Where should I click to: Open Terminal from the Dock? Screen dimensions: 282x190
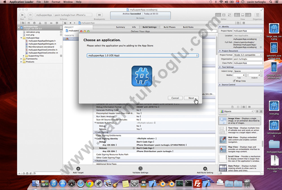[x=188, y=184]
